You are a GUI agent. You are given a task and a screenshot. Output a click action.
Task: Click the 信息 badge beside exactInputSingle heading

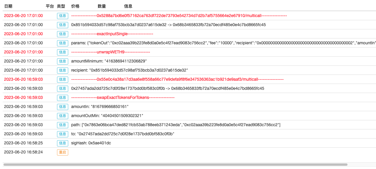[62, 34]
